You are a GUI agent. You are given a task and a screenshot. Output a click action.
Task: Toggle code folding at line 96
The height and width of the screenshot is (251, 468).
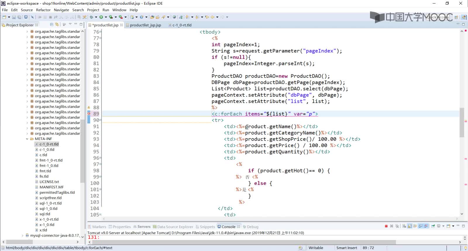[100, 158]
